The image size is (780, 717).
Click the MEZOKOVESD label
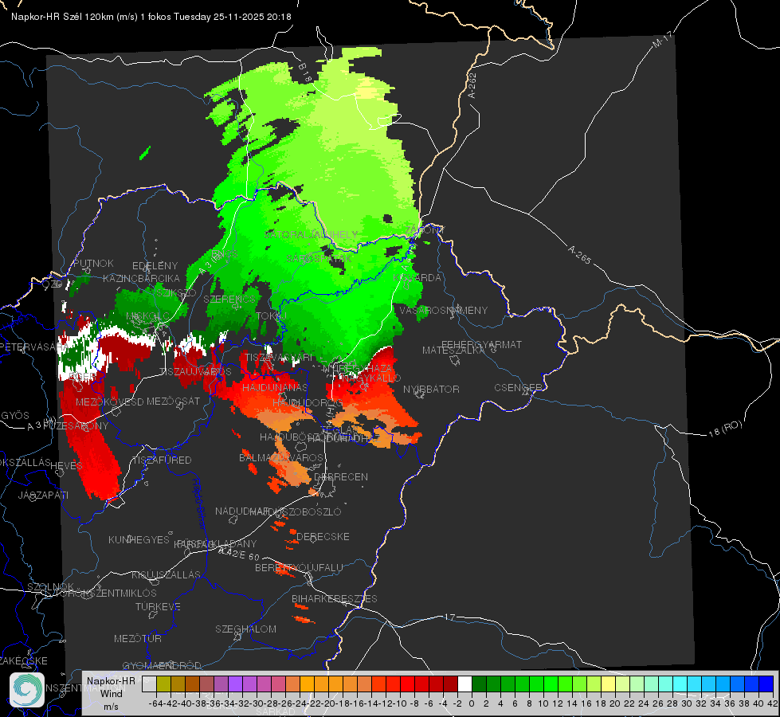[x=109, y=402]
